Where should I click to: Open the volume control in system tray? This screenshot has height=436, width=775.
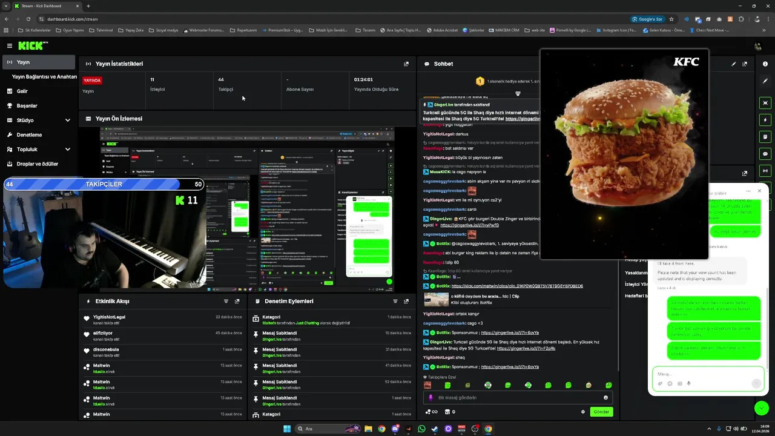coord(736,429)
